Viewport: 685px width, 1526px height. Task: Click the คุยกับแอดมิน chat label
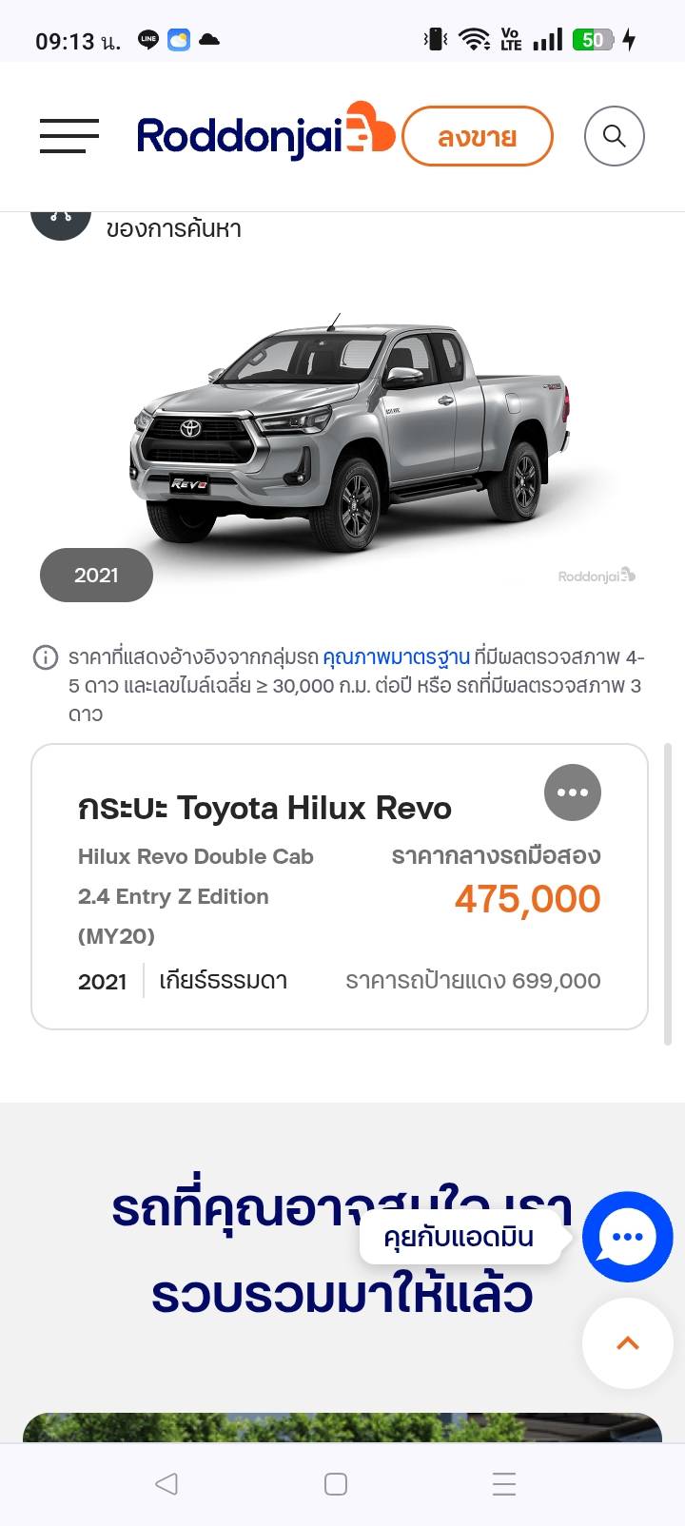pos(459,1237)
